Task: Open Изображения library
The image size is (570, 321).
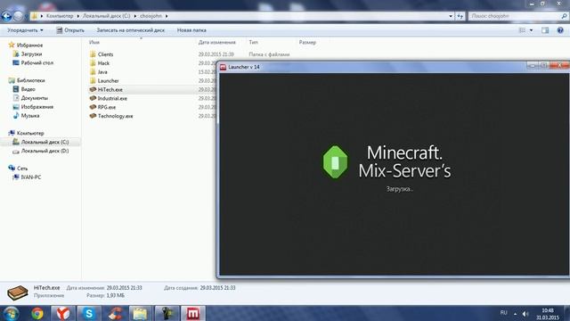Action: pos(37,107)
